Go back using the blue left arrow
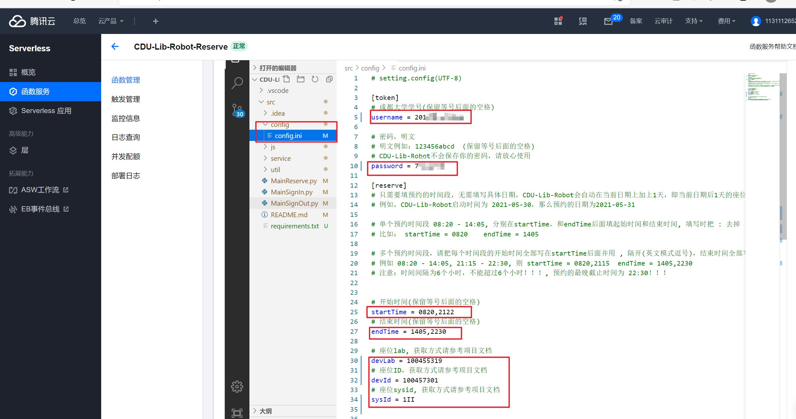Image resolution: width=796 pixels, height=419 pixels. click(115, 46)
